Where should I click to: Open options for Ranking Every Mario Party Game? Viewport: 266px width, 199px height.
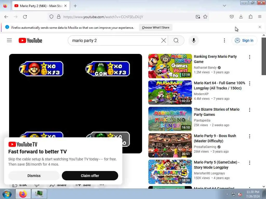click(x=250, y=57)
